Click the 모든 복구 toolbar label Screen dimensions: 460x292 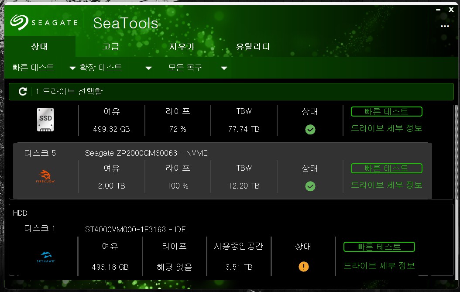point(185,68)
